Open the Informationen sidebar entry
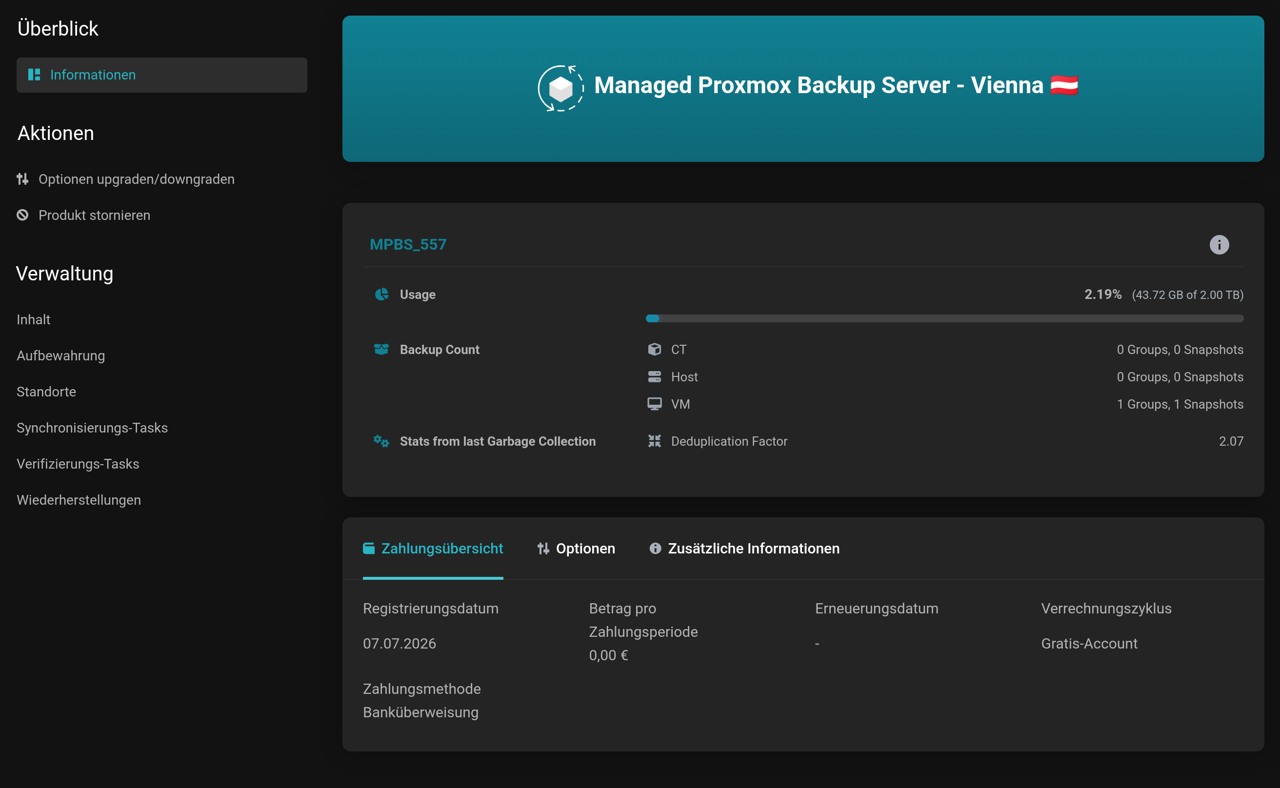 tap(161, 75)
